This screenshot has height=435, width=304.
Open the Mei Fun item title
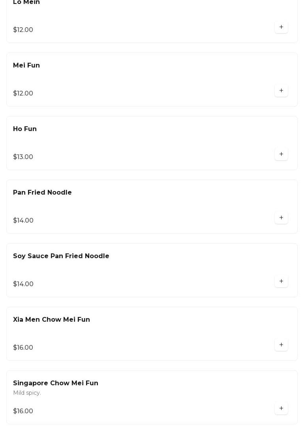click(26, 66)
